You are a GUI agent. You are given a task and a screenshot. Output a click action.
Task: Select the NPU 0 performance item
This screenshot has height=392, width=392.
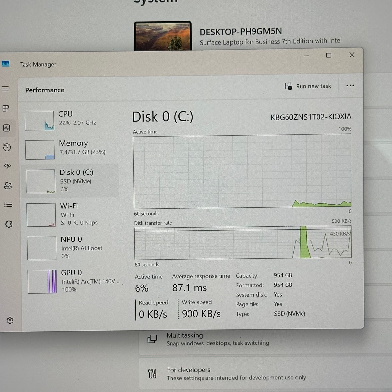click(73, 248)
